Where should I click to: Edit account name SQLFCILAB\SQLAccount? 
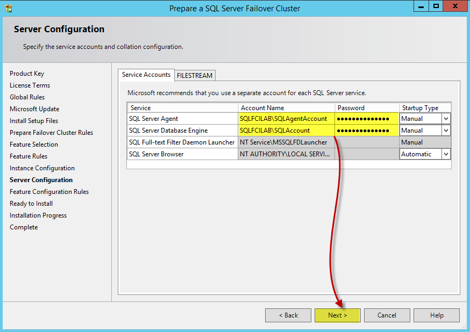point(286,131)
